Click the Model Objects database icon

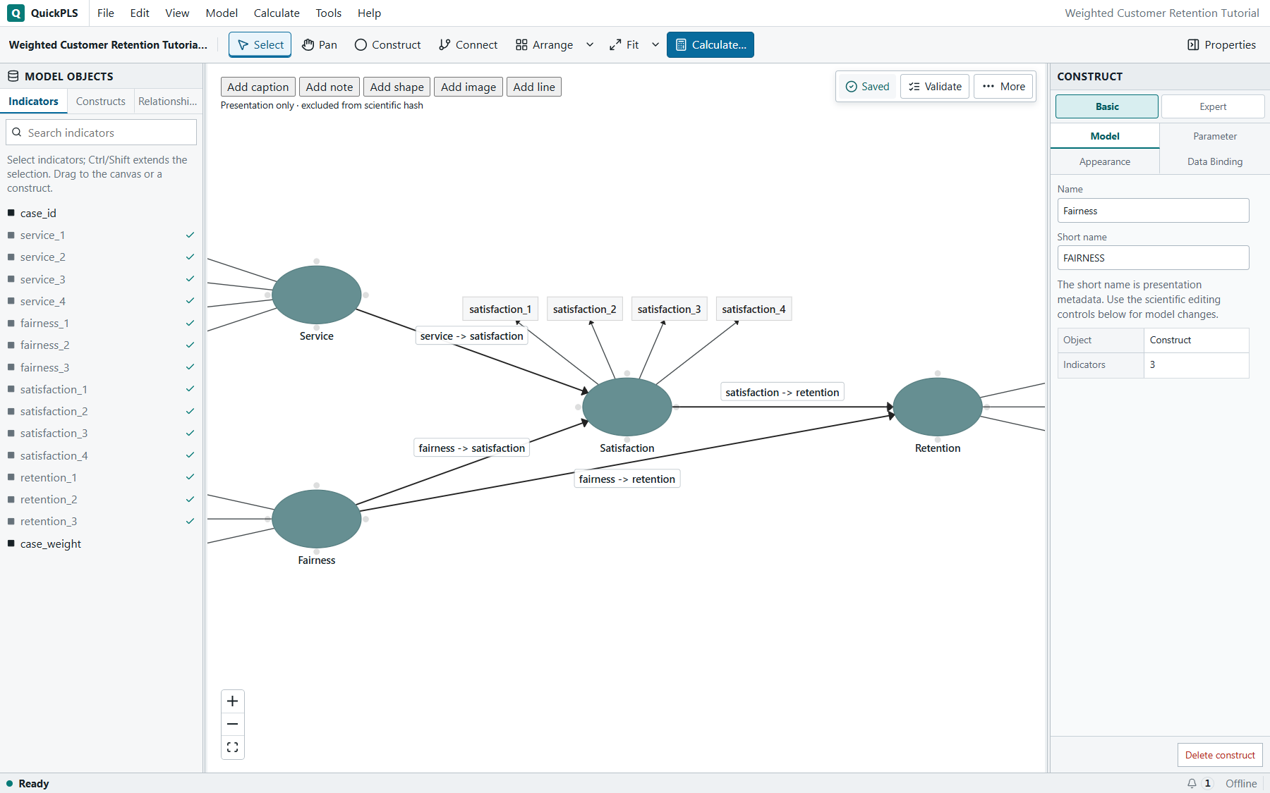click(13, 76)
